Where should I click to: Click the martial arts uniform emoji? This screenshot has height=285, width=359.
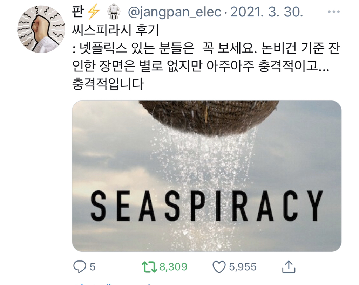click(114, 12)
